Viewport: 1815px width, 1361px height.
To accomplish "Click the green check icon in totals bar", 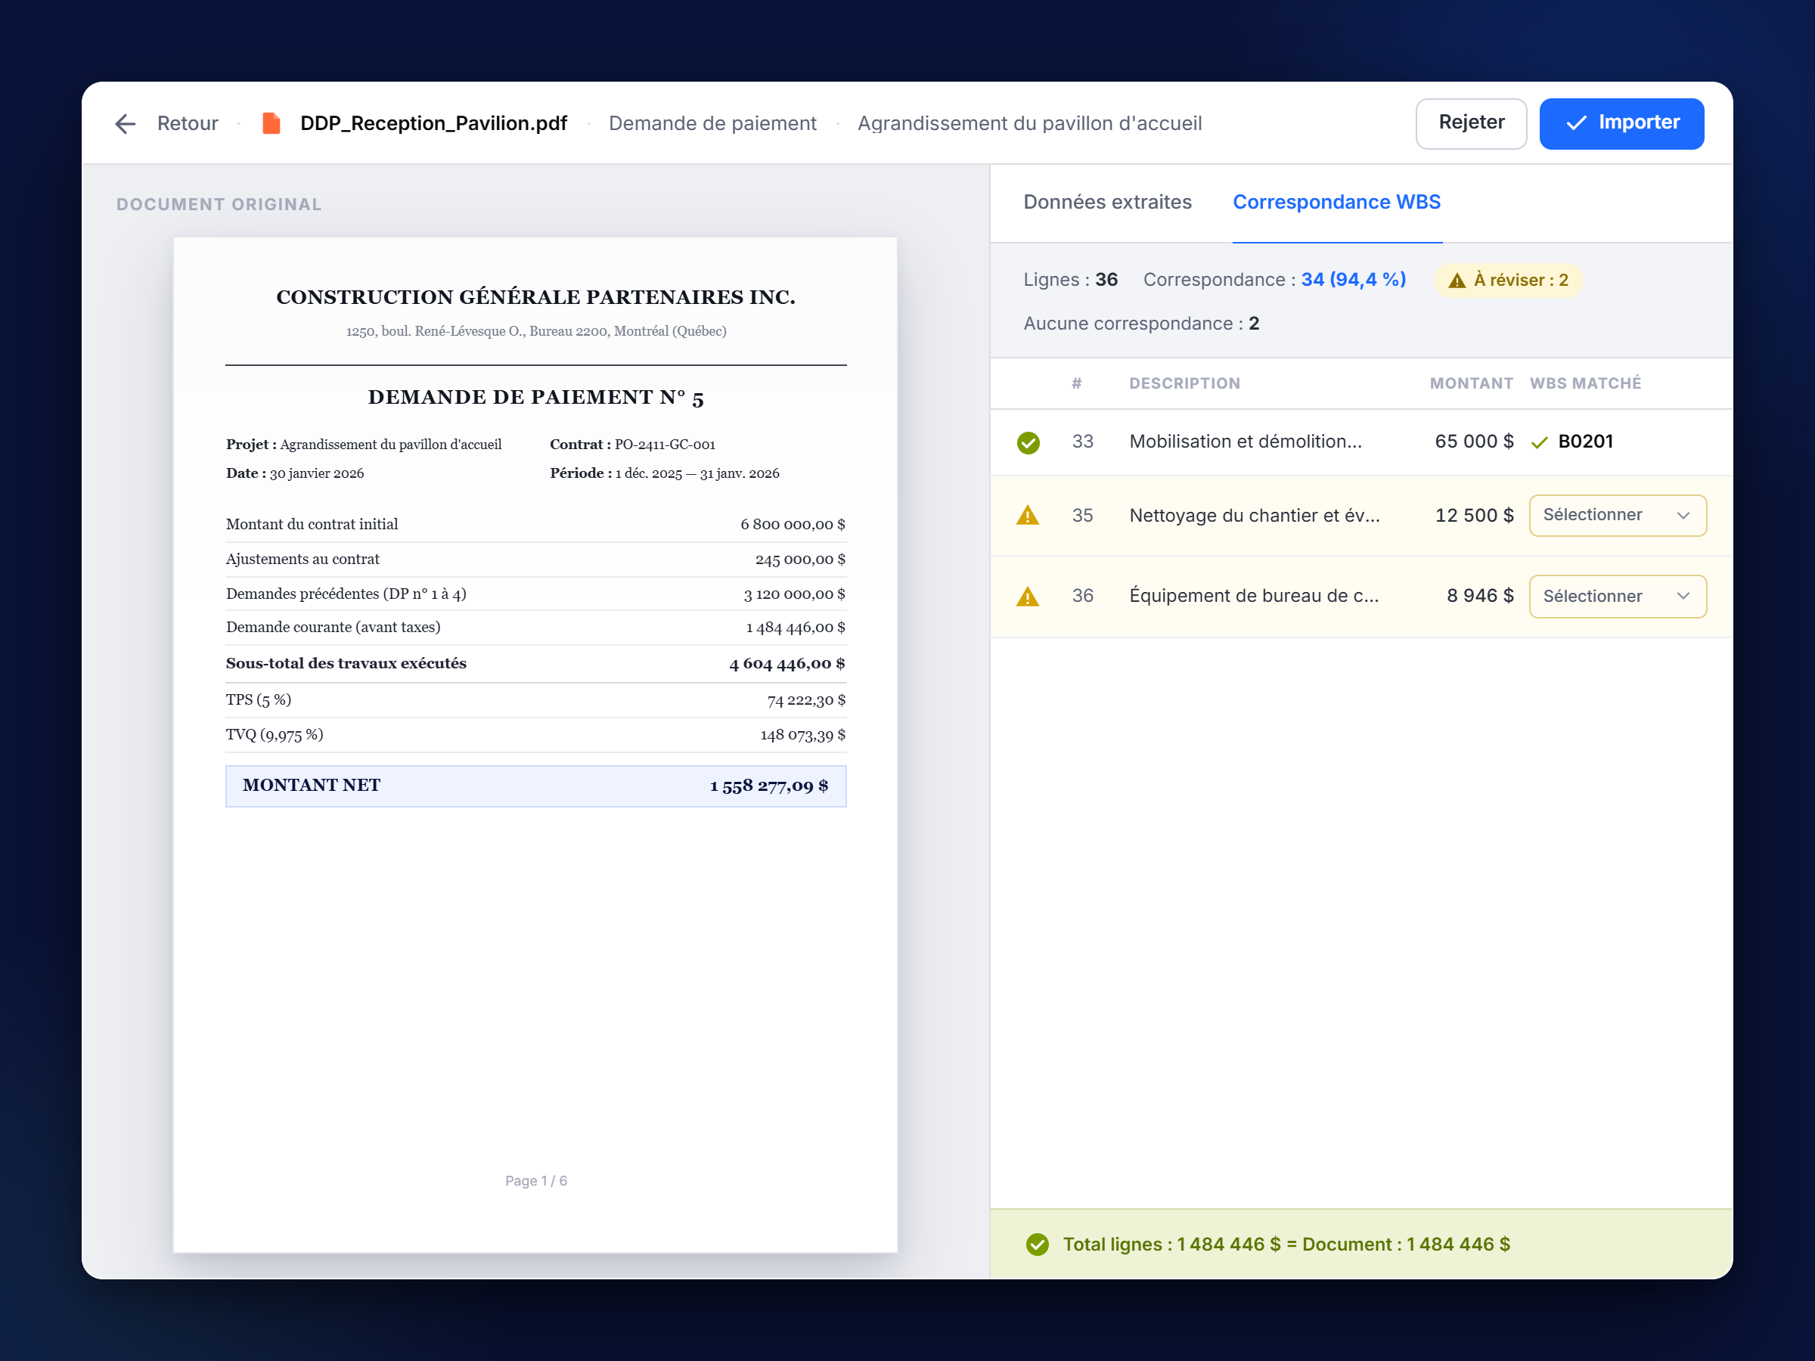I will (1037, 1245).
